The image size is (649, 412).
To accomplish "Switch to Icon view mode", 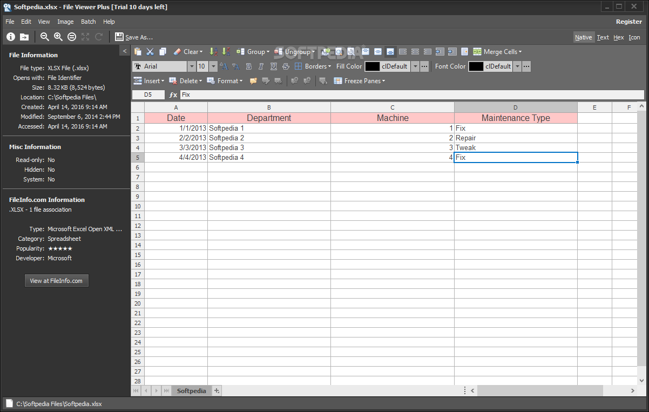I will tap(634, 37).
